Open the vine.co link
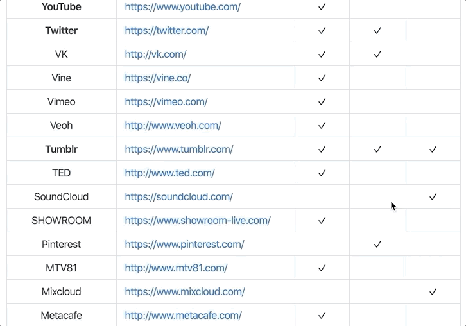Image resolution: width=466 pixels, height=326 pixels. [157, 78]
